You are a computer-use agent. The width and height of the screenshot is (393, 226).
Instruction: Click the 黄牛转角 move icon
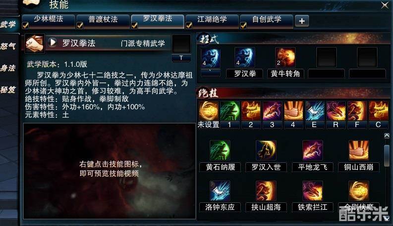coord(285,57)
